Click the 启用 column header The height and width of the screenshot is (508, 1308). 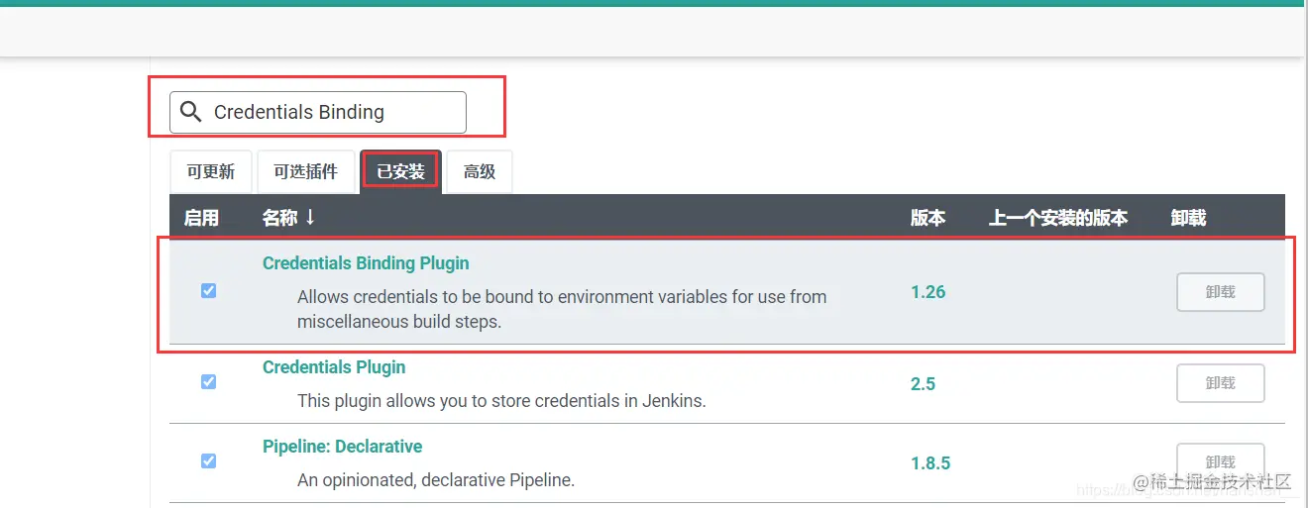(202, 218)
